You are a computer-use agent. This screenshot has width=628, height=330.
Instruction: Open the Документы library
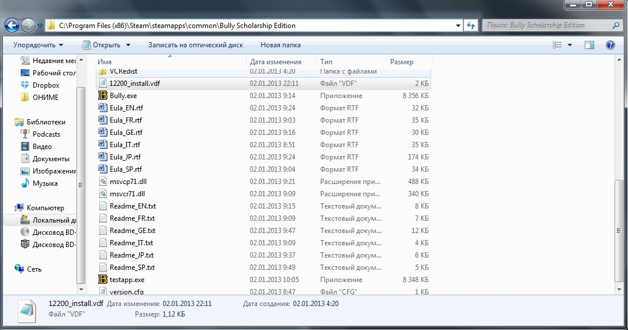[x=46, y=159]
